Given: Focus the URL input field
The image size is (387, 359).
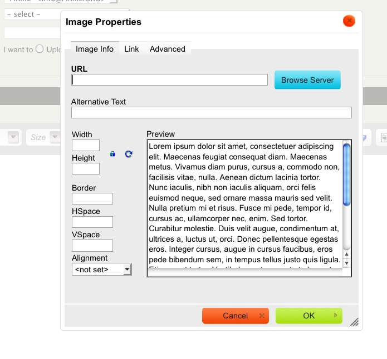Looking at the screenshot, I should coord(170,80).
